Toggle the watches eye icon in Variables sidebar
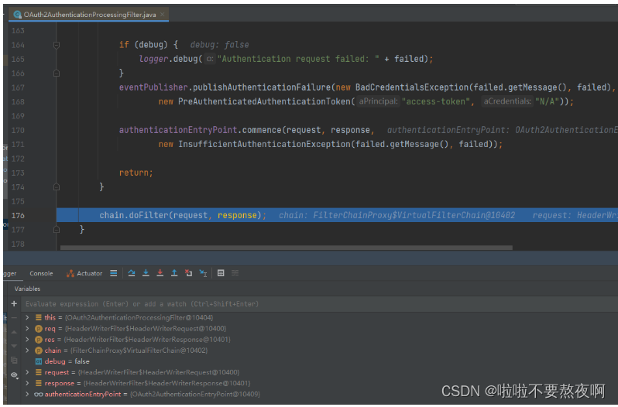618x407 pixels. [x=14, y=375]
